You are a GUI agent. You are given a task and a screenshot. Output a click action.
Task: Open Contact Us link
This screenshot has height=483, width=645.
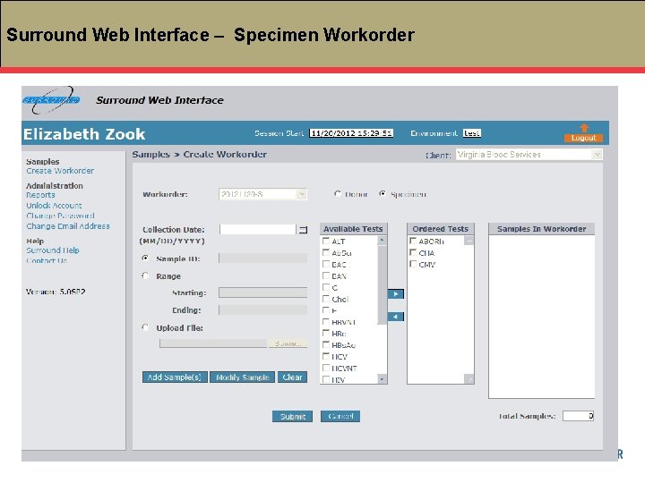[x=47, y=260]
